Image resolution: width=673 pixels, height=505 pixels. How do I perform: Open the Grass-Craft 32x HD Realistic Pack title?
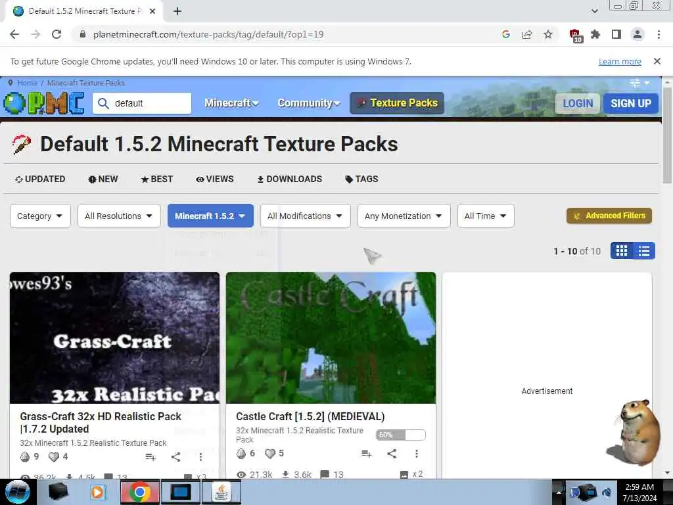tap(101, 423)
